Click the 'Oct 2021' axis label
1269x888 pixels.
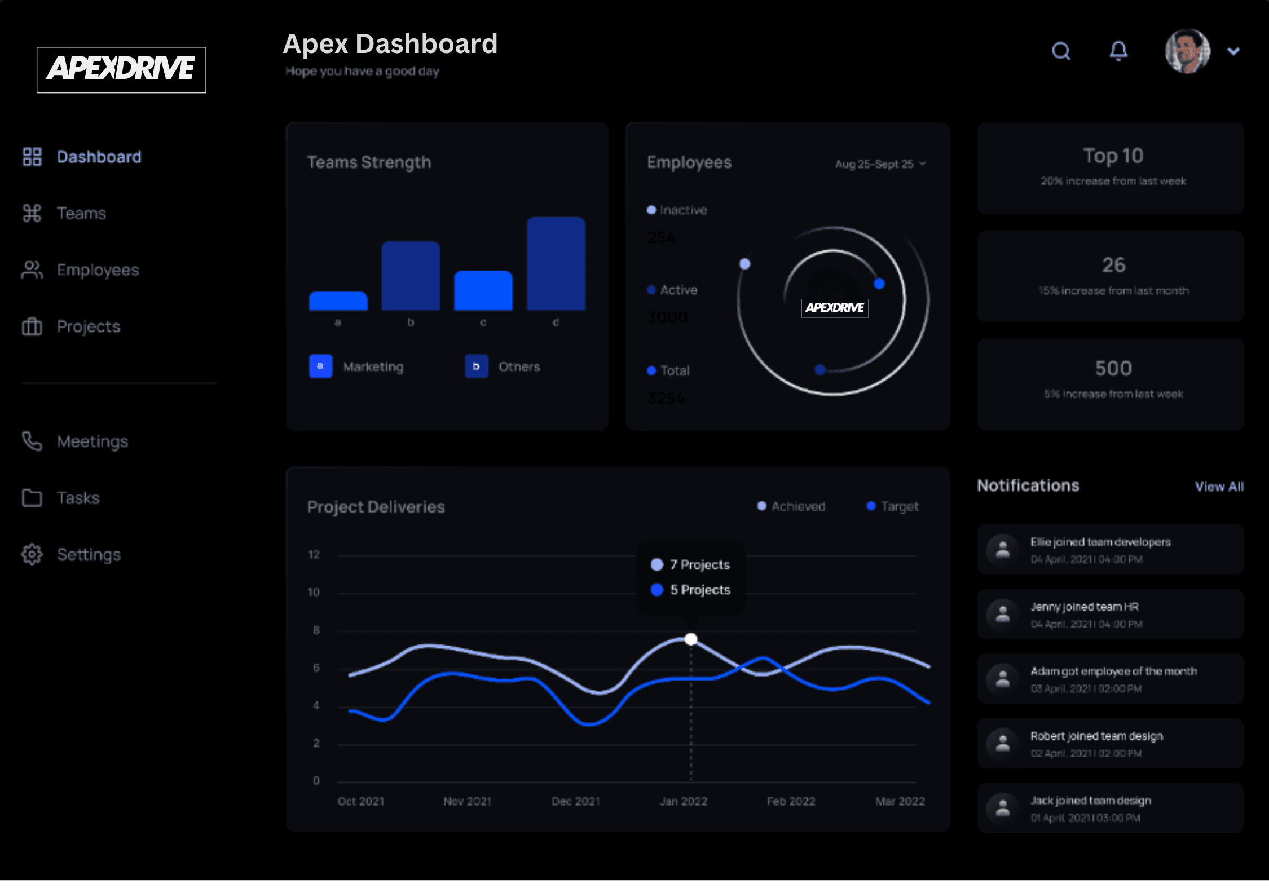(x=361, y=801)
